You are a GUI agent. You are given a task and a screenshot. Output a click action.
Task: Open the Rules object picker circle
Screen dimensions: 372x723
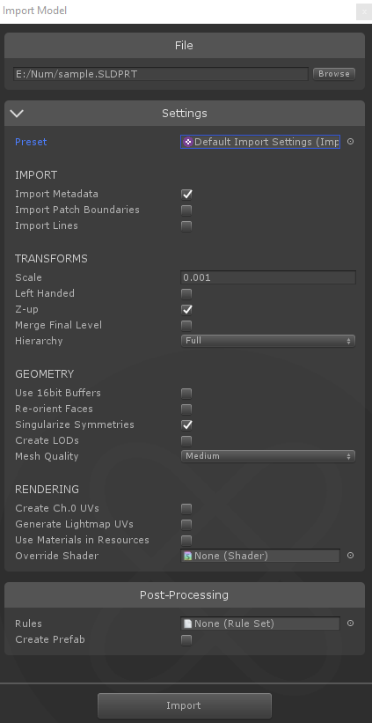point(350,623)
